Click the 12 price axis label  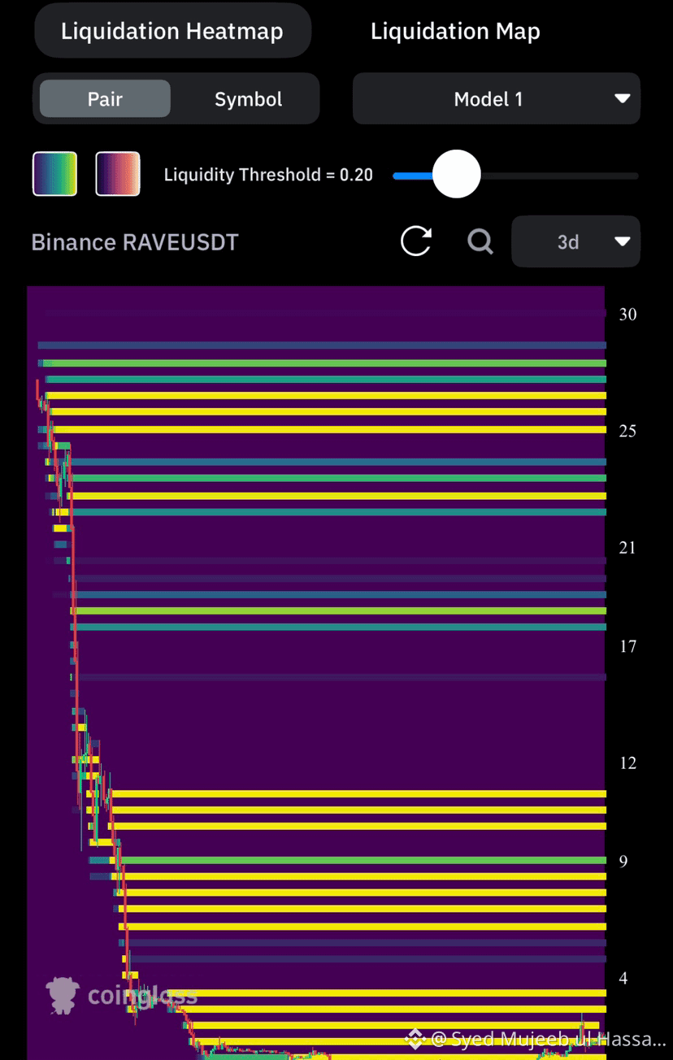tap(627, 763)
